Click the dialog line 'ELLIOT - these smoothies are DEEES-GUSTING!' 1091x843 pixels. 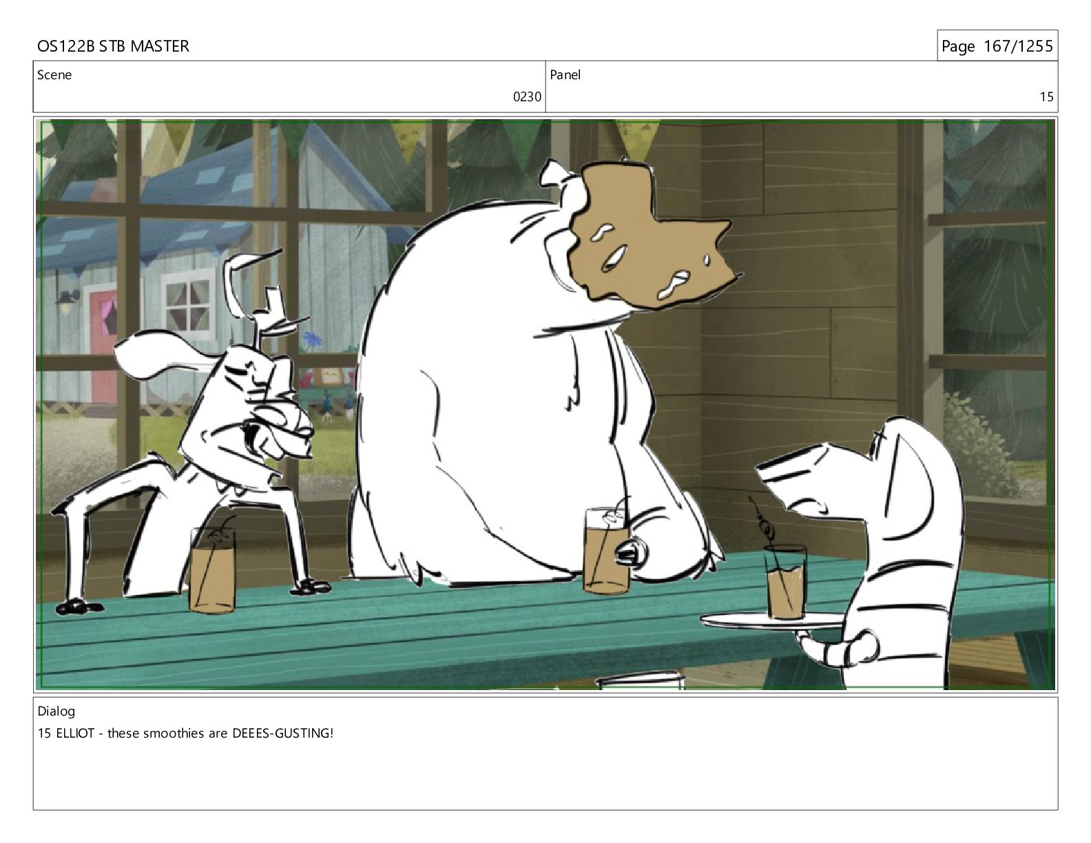click(194, 733)
